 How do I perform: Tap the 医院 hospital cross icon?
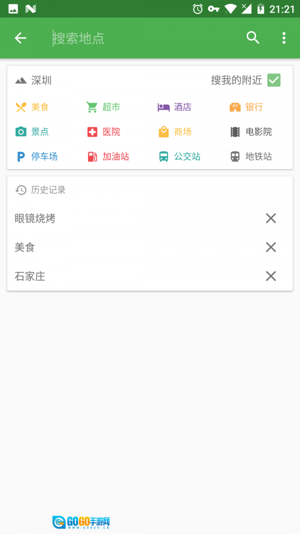[x=92, y=132]
